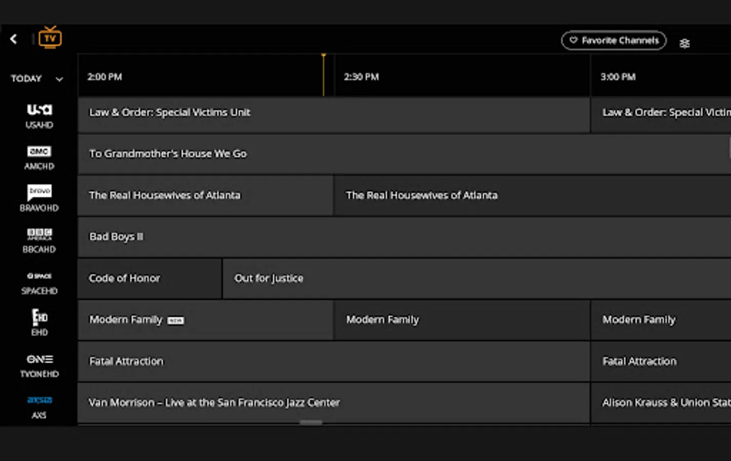
Task: Open the settings icon in the top bar
Action: click(x=685, y=43)
